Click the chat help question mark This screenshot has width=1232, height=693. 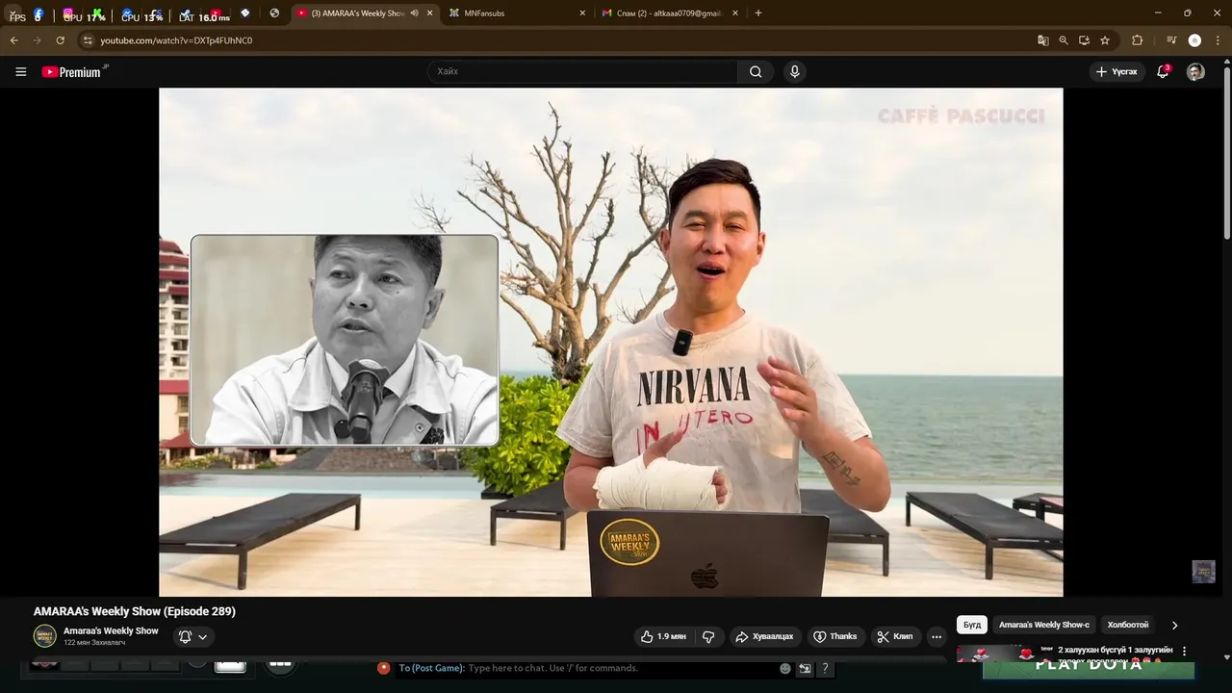pyautogui.click(x=825, y=668)
